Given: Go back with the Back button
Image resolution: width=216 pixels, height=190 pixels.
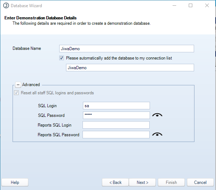Looking at the screenshot, I should point(115,182).
